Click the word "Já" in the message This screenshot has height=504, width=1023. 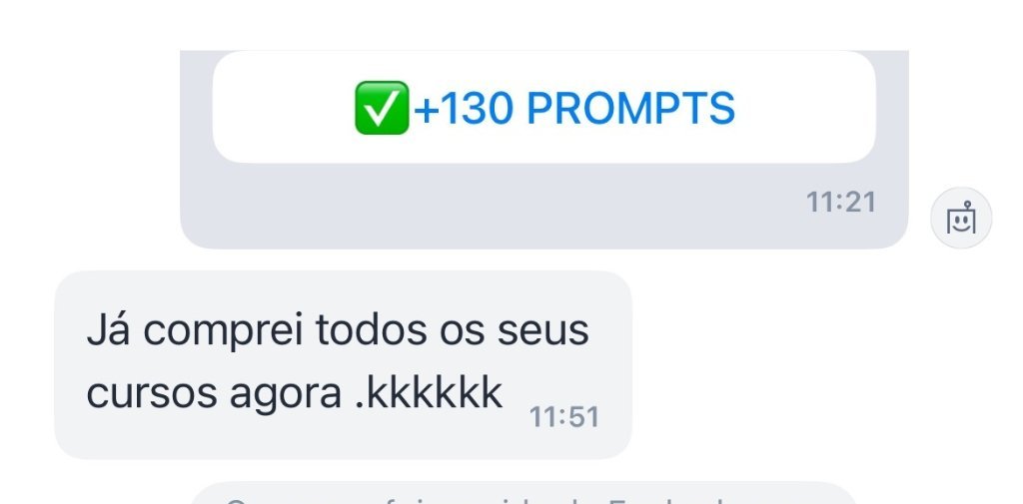108,329
